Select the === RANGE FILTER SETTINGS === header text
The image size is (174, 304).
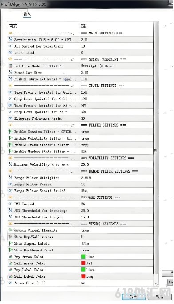(110, 171)
